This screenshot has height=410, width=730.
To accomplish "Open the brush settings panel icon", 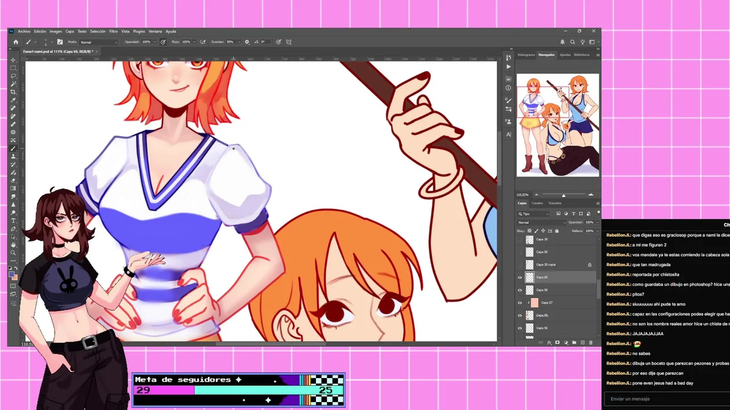I will point(60,42).
